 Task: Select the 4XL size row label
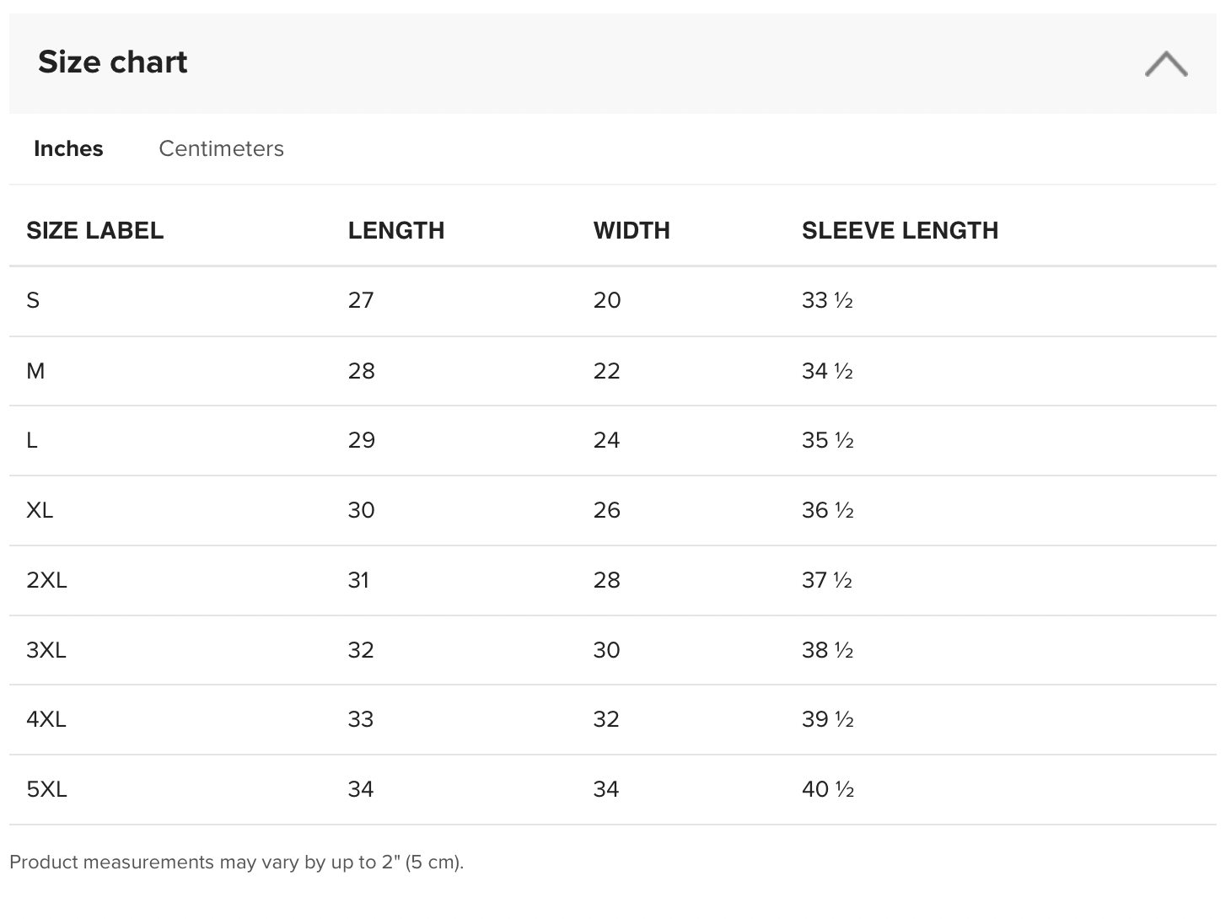coord(46,720)
